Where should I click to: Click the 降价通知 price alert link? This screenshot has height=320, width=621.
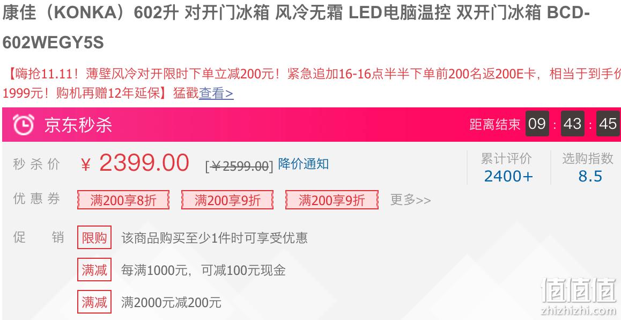pyautogui.click(x=304, y=164)
